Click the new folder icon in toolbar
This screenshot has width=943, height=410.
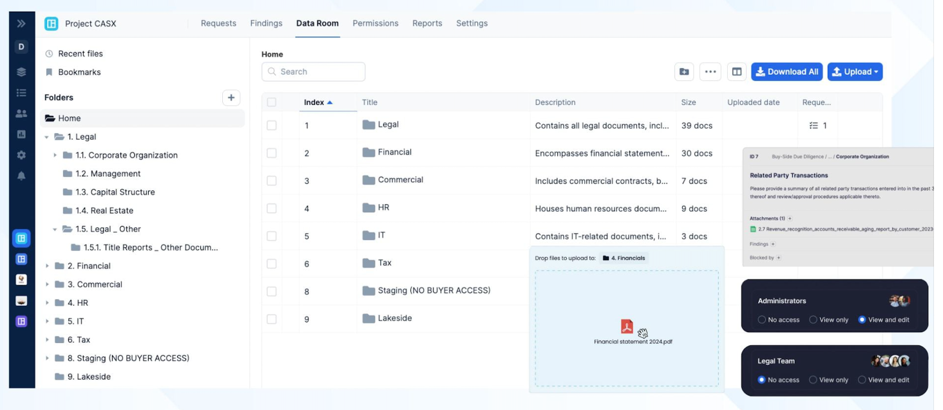pyautogui.click(x=684, y=72)
